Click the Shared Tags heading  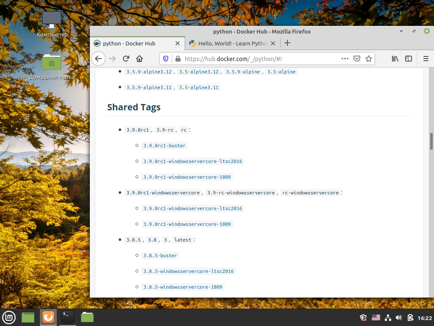134,107
